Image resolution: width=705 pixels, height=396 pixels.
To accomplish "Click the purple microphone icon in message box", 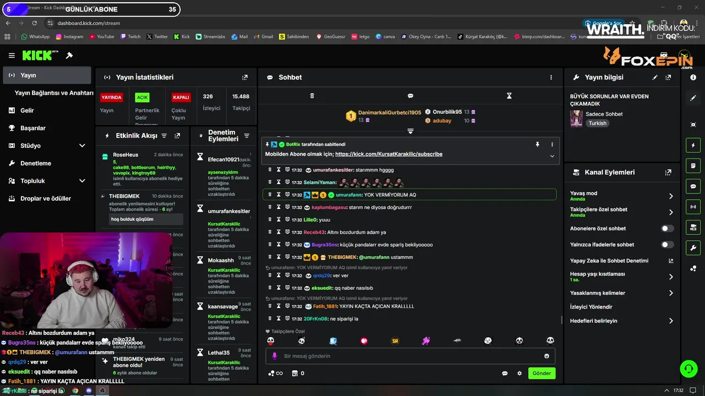I will coord(274,356).
